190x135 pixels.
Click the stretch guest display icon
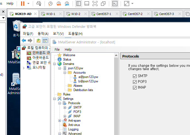pos(126,4)
